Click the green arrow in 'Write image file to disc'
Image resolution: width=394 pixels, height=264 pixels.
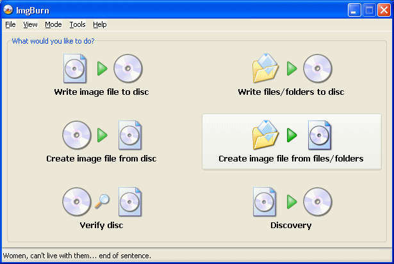(103, 69)
